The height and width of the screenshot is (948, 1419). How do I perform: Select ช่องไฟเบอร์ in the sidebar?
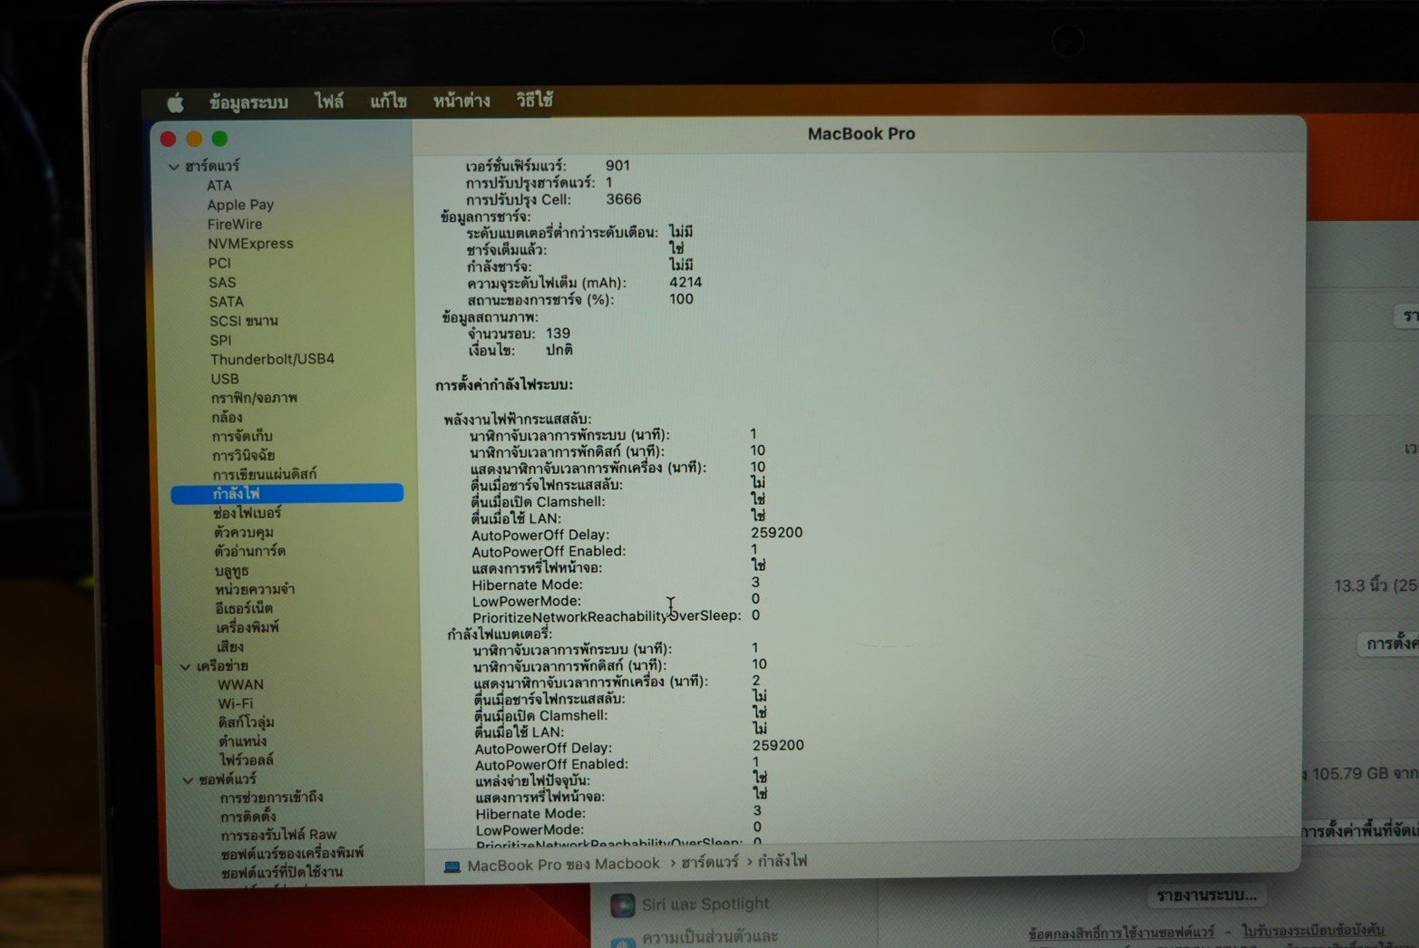[247, 513]
